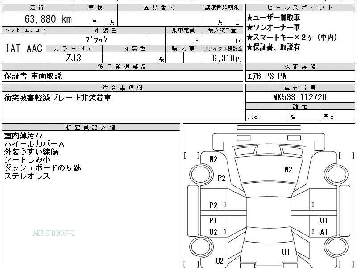Click the エアコン header cell
The image size is (357, 268).
[35, 30]
